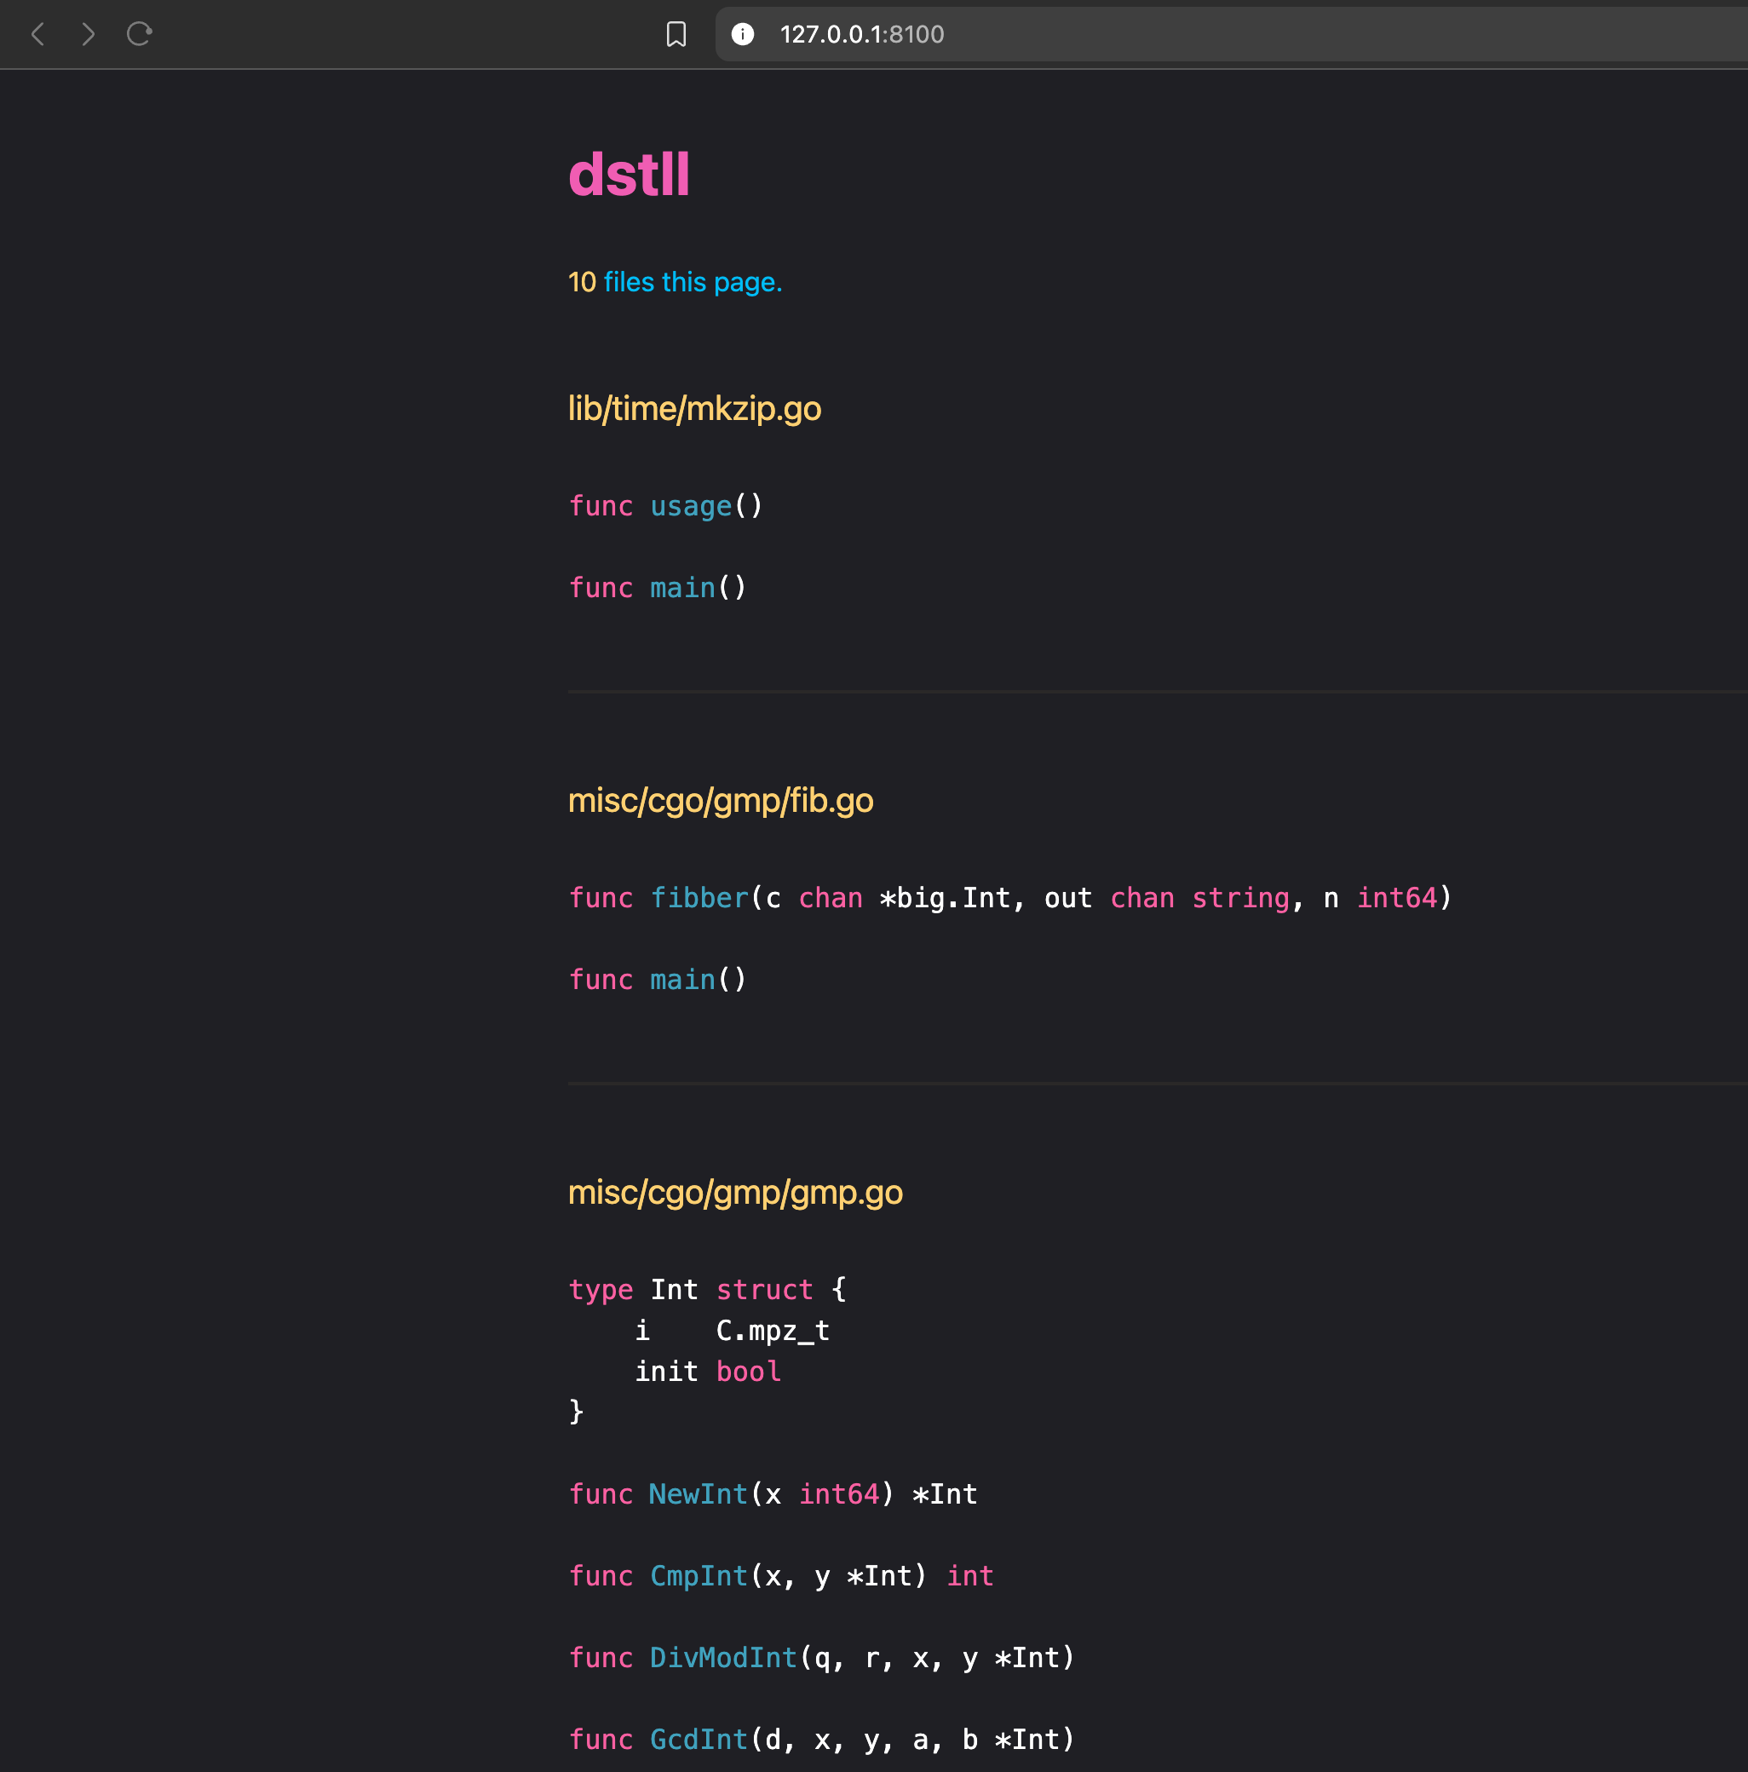Click the main function under fib.go

click(682, 980)
